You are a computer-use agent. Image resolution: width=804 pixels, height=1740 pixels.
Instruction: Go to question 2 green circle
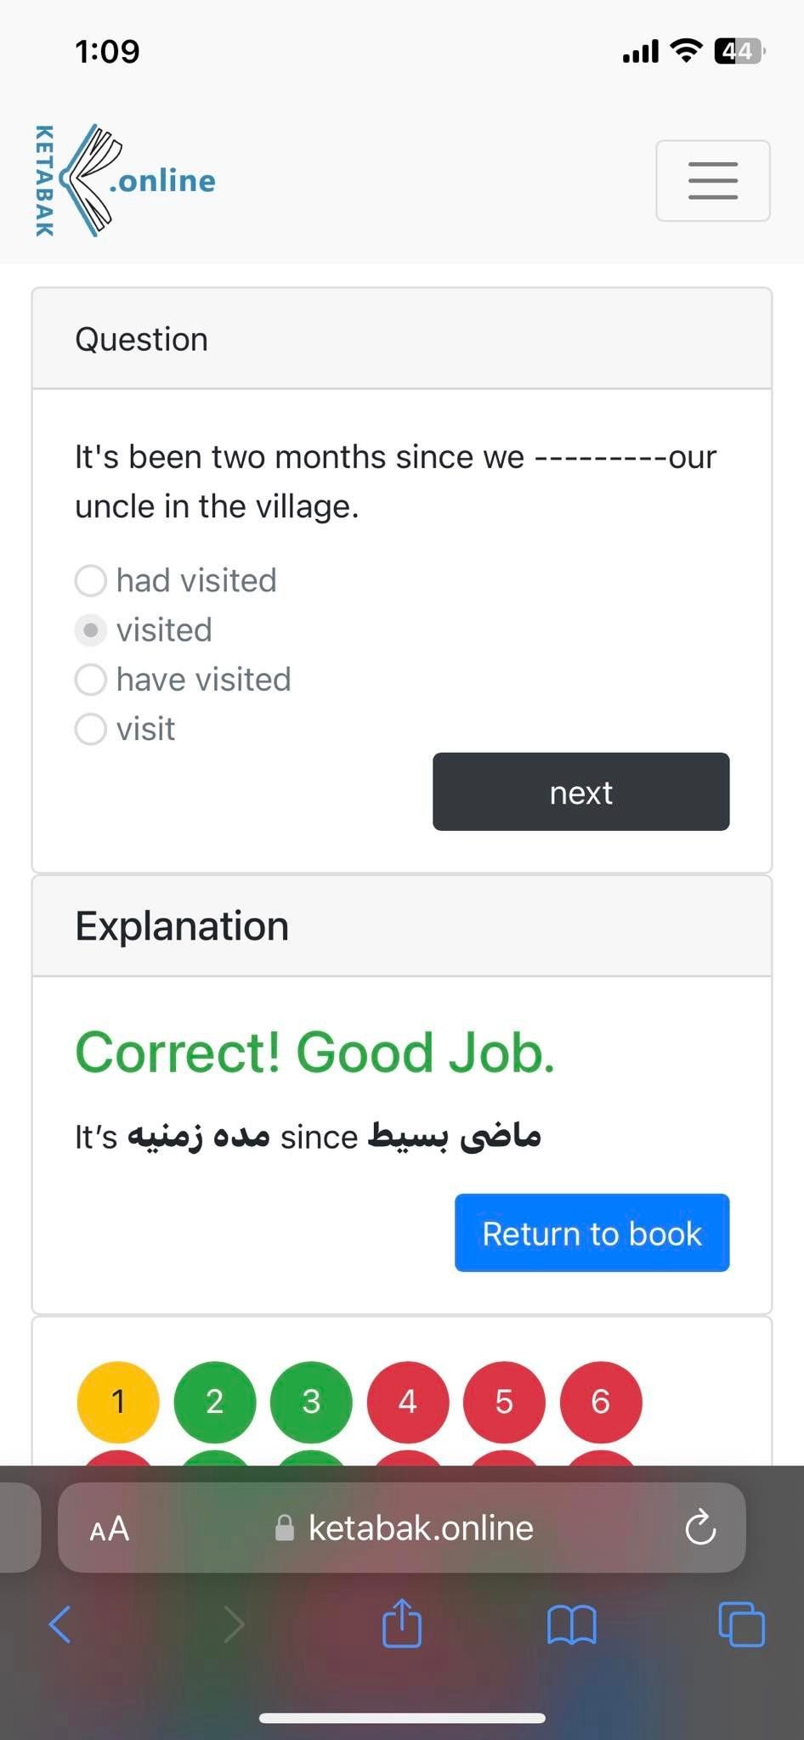[x=214, y=1402]
